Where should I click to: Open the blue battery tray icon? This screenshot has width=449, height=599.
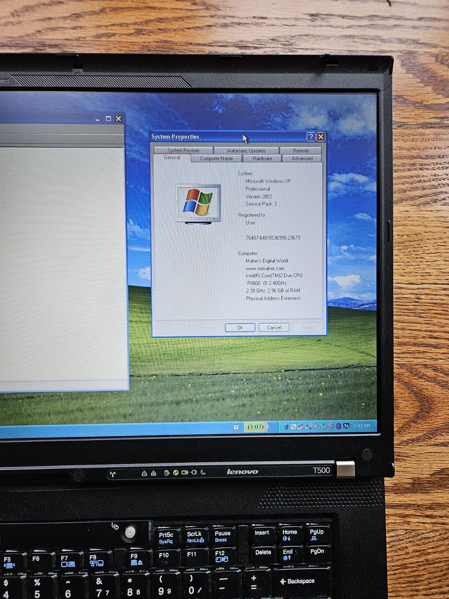[x=286, y=426]
